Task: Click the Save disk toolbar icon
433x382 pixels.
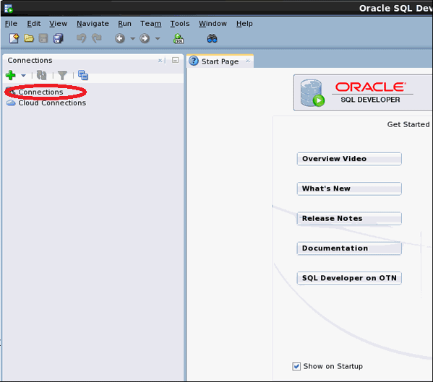Action: (x=43, y=38)
